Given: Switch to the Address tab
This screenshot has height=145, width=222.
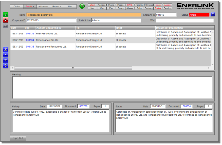Looking at the screenshot, I should pos(102,5).
